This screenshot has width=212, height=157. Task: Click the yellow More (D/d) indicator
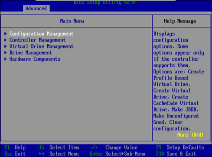(190, 135)
